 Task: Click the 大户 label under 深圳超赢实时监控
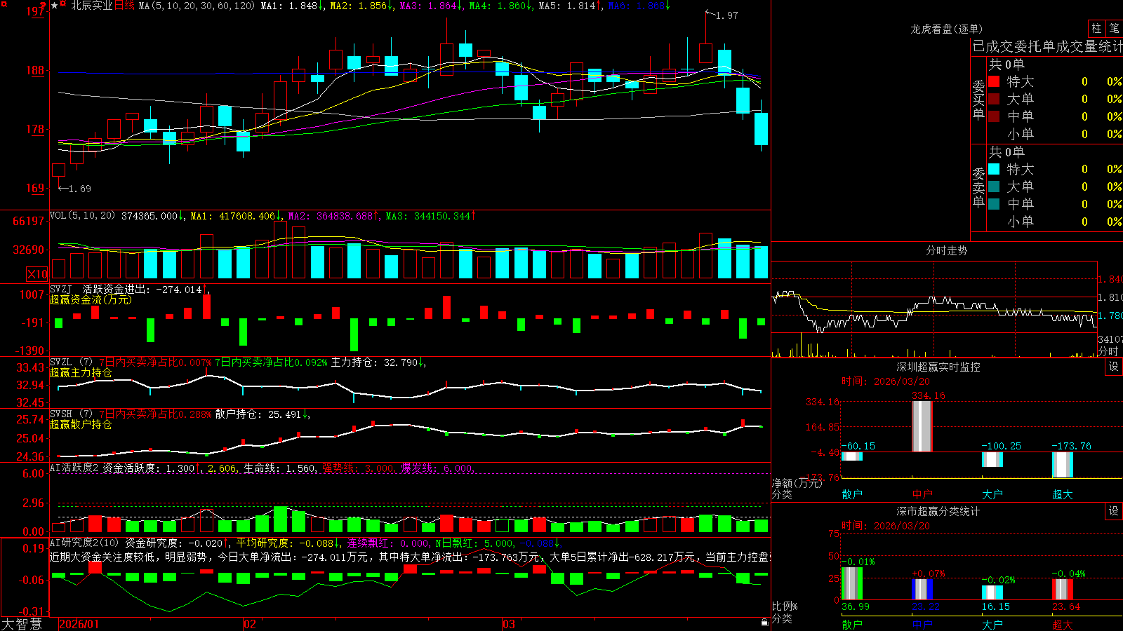[x=992, y=494]
